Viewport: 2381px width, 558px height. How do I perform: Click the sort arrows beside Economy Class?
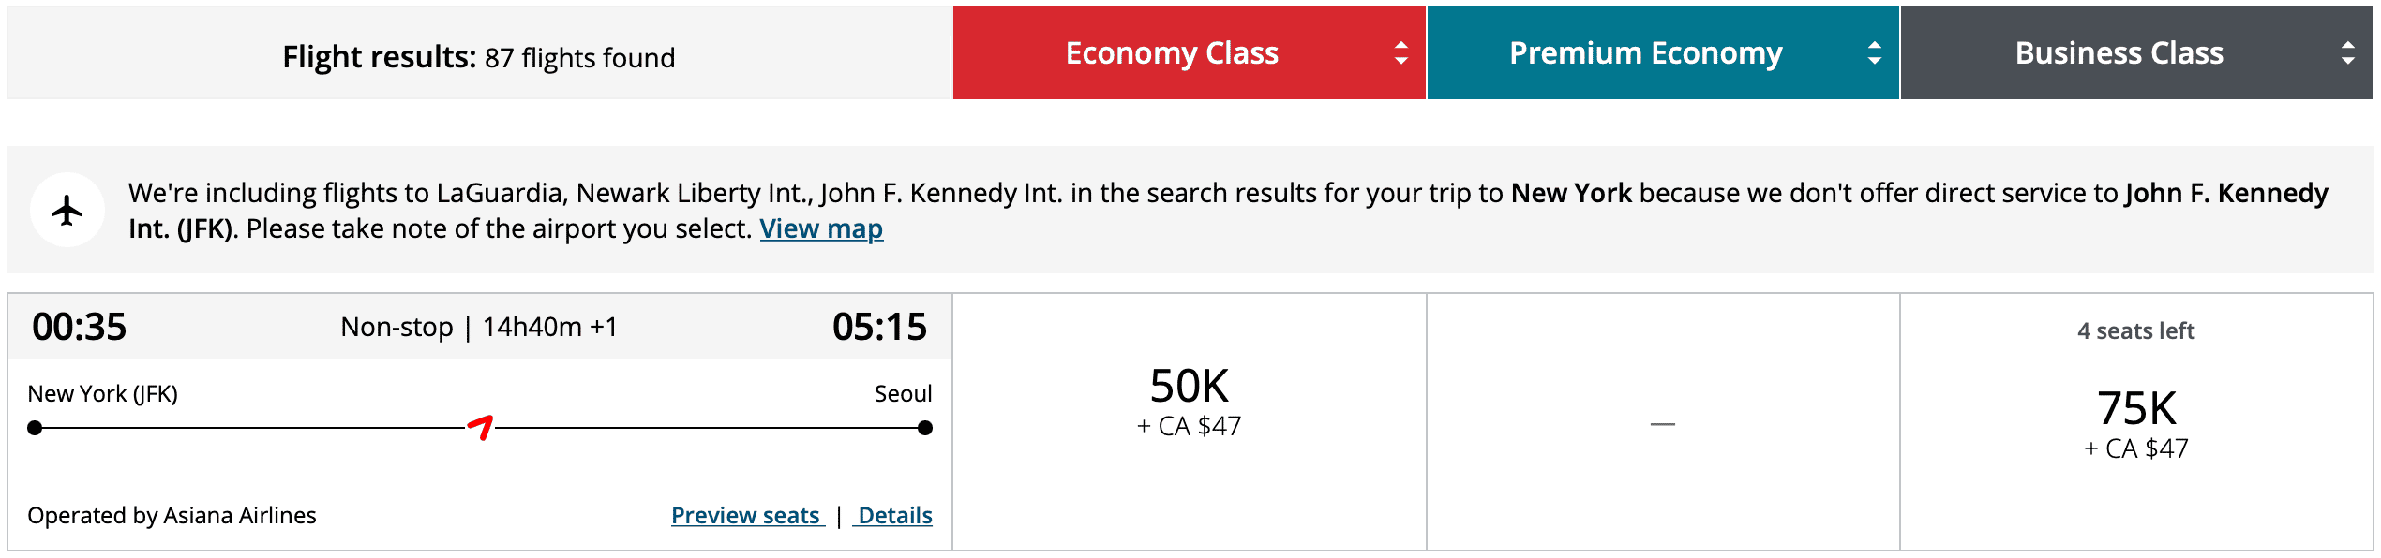click(x=1400, y=53)
